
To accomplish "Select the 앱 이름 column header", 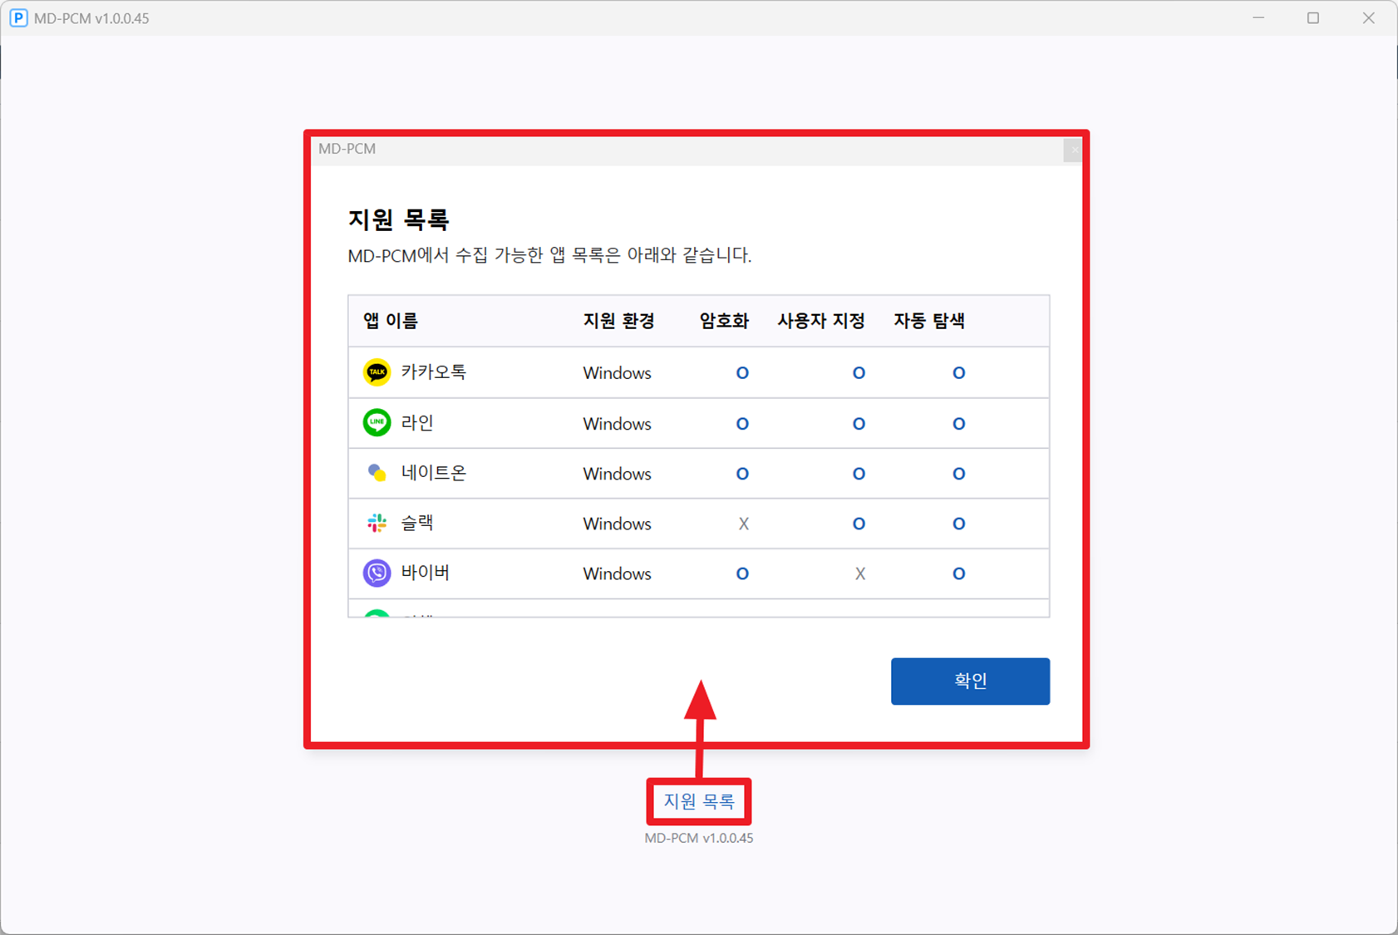I will [x=391, y=321].
